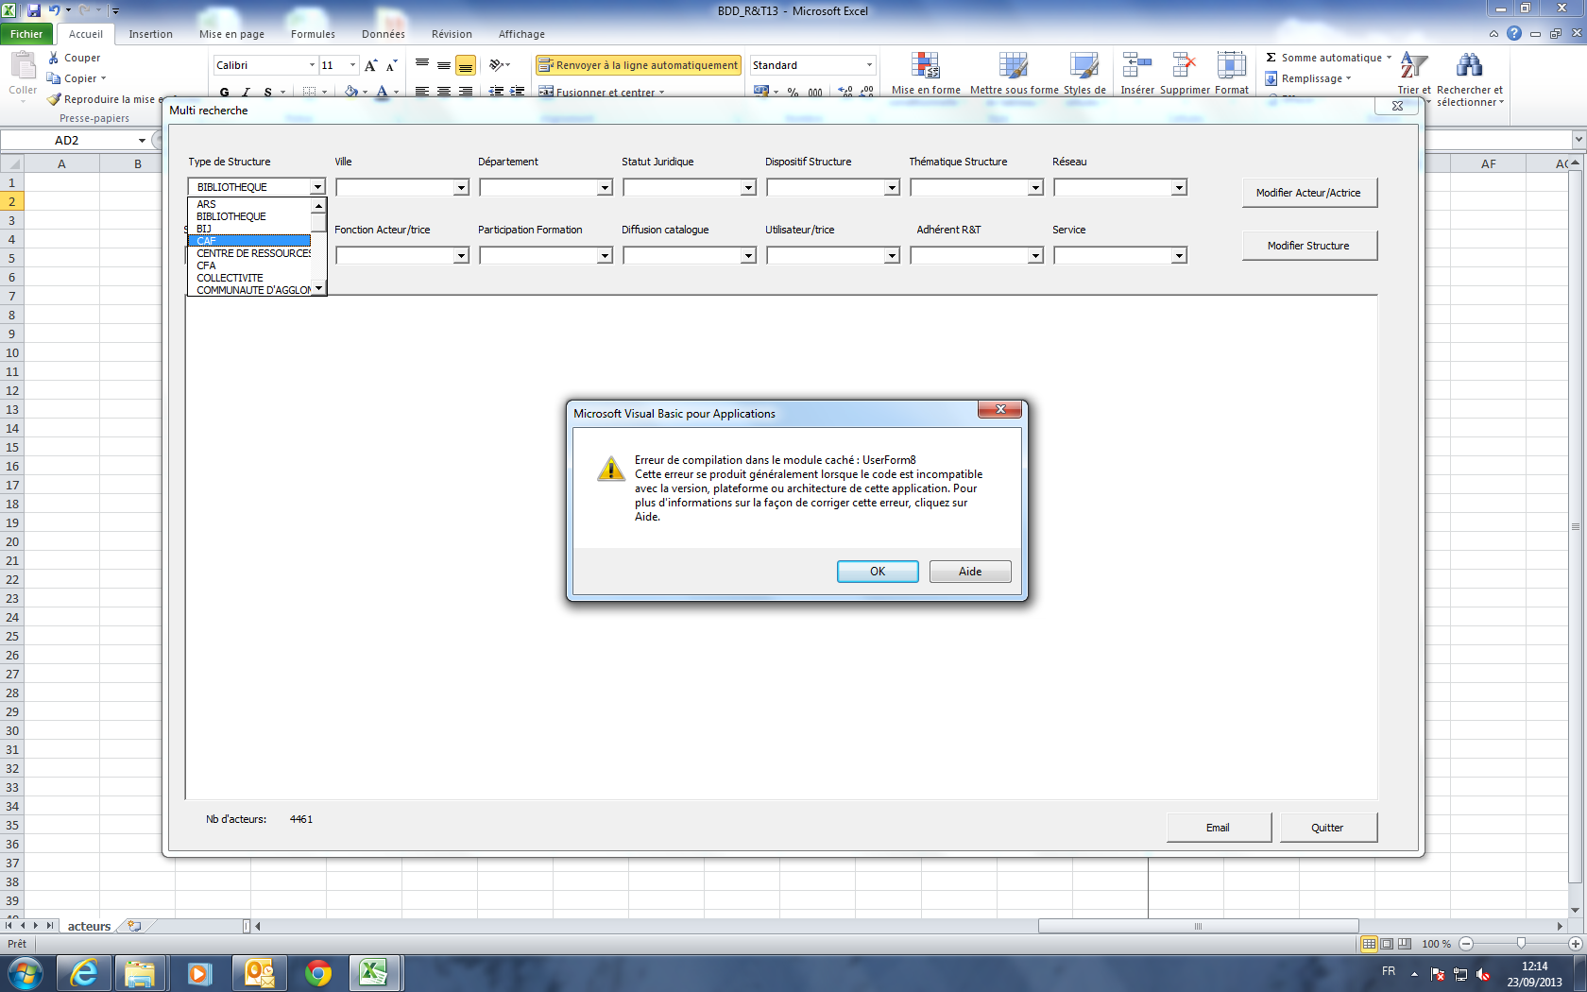The height and width of the screenshot is (992, 1587).
Task: Click the Modifier Structure button
Action: point(1308,246)
